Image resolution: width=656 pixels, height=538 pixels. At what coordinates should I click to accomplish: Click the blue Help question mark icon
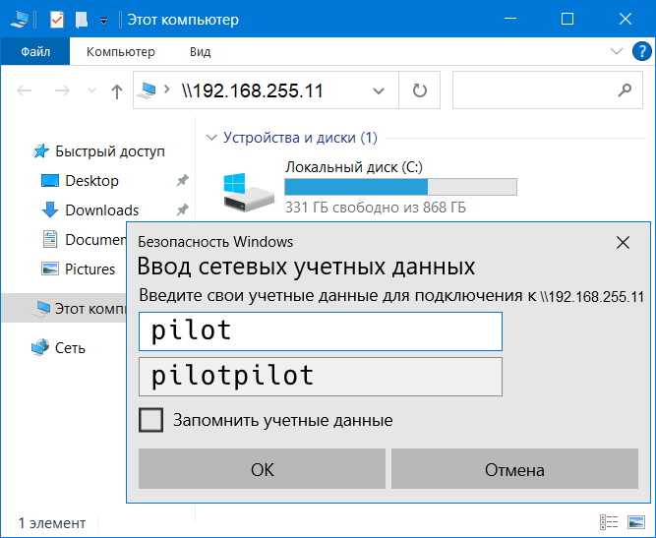[x=640, y=51]
